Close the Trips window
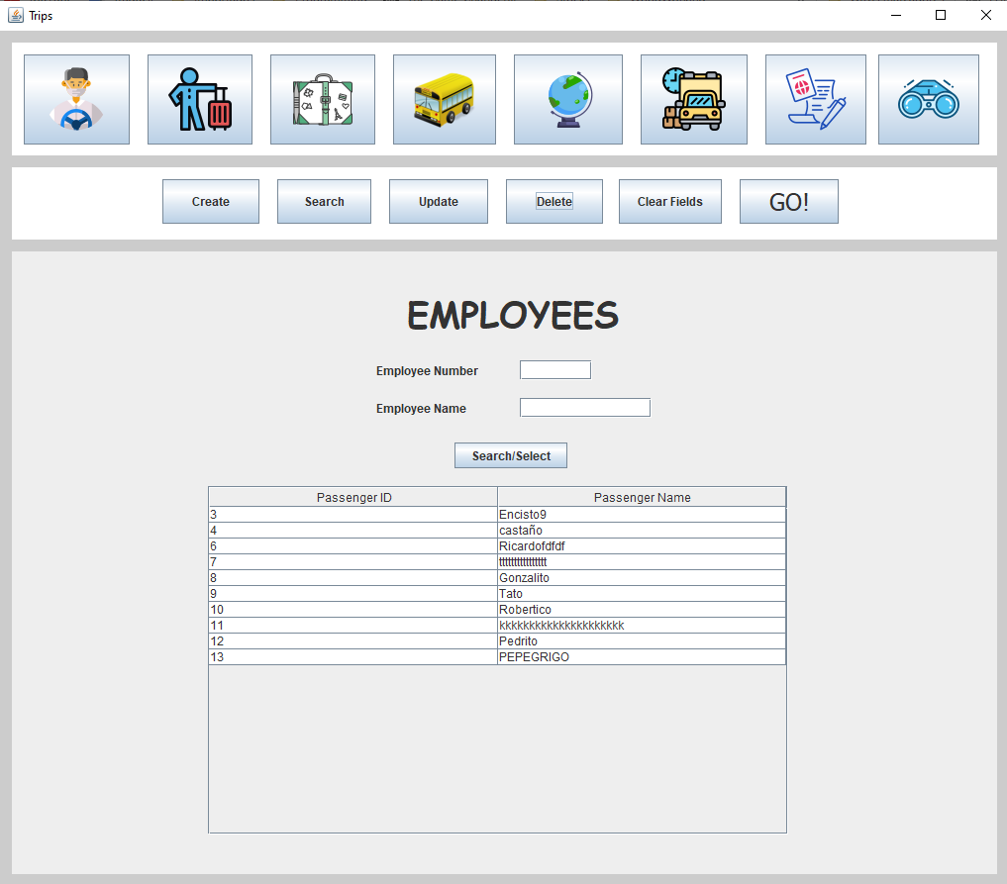Viewport: 1007px width, 884px height. point(986,15)
